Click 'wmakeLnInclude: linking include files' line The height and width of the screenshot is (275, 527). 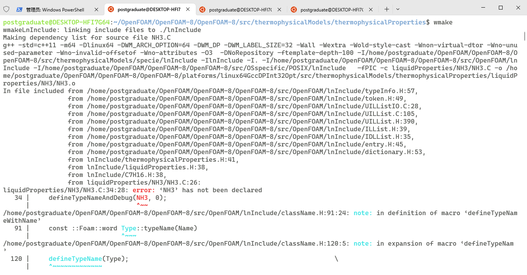pos(102,30)
